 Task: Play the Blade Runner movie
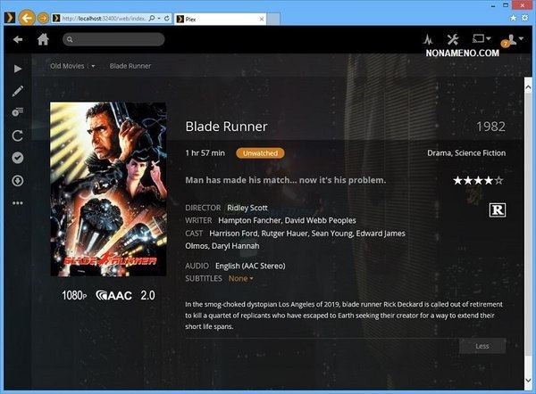[x=18, y=69]
